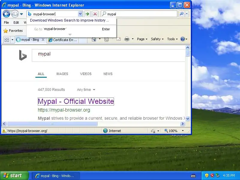Open the Windows Start menu
240x180 pixels.
14,175
